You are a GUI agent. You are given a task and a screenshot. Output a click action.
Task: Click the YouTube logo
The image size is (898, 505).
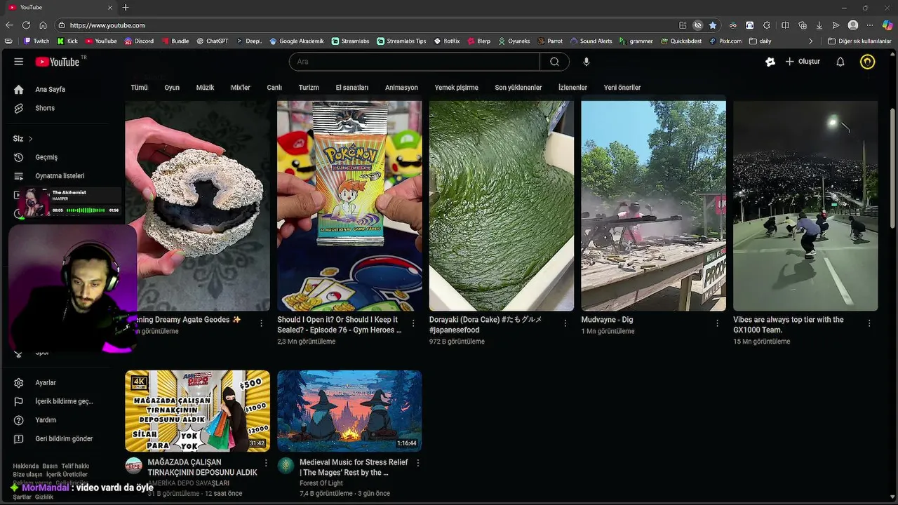[58, 62]
